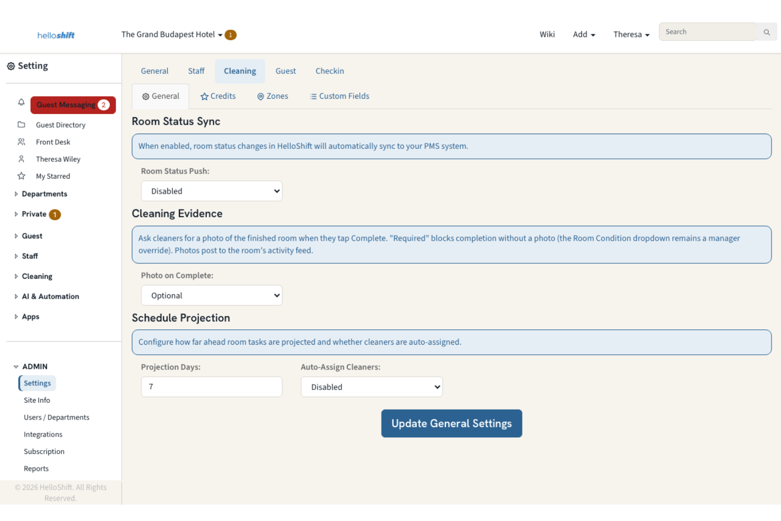Click the Guest Directory folder icon
Viewport: 781px width, 521px height.
[x=21, y=125]
